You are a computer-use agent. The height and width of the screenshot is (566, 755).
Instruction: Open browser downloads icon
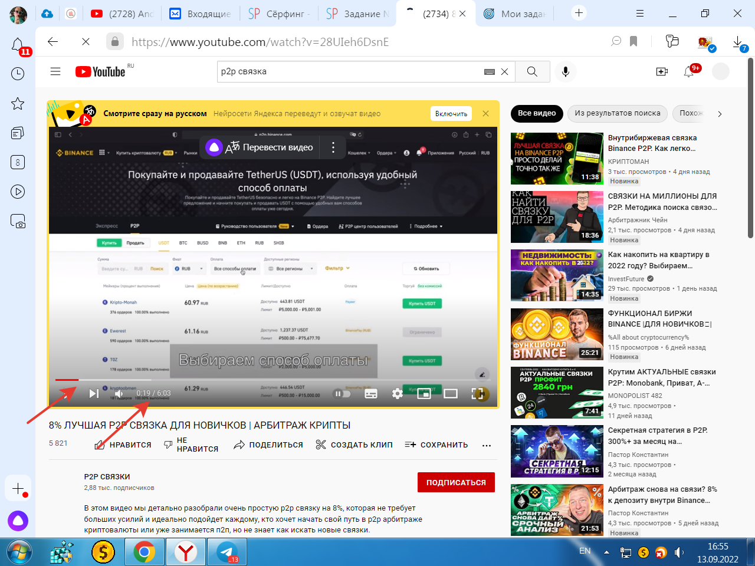point(738,42)
